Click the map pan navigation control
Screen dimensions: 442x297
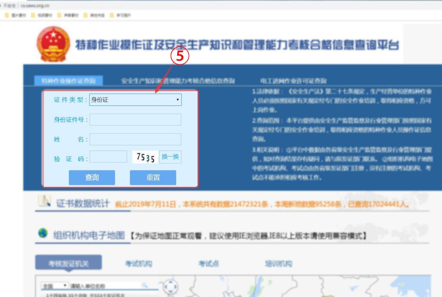(171, 287)
